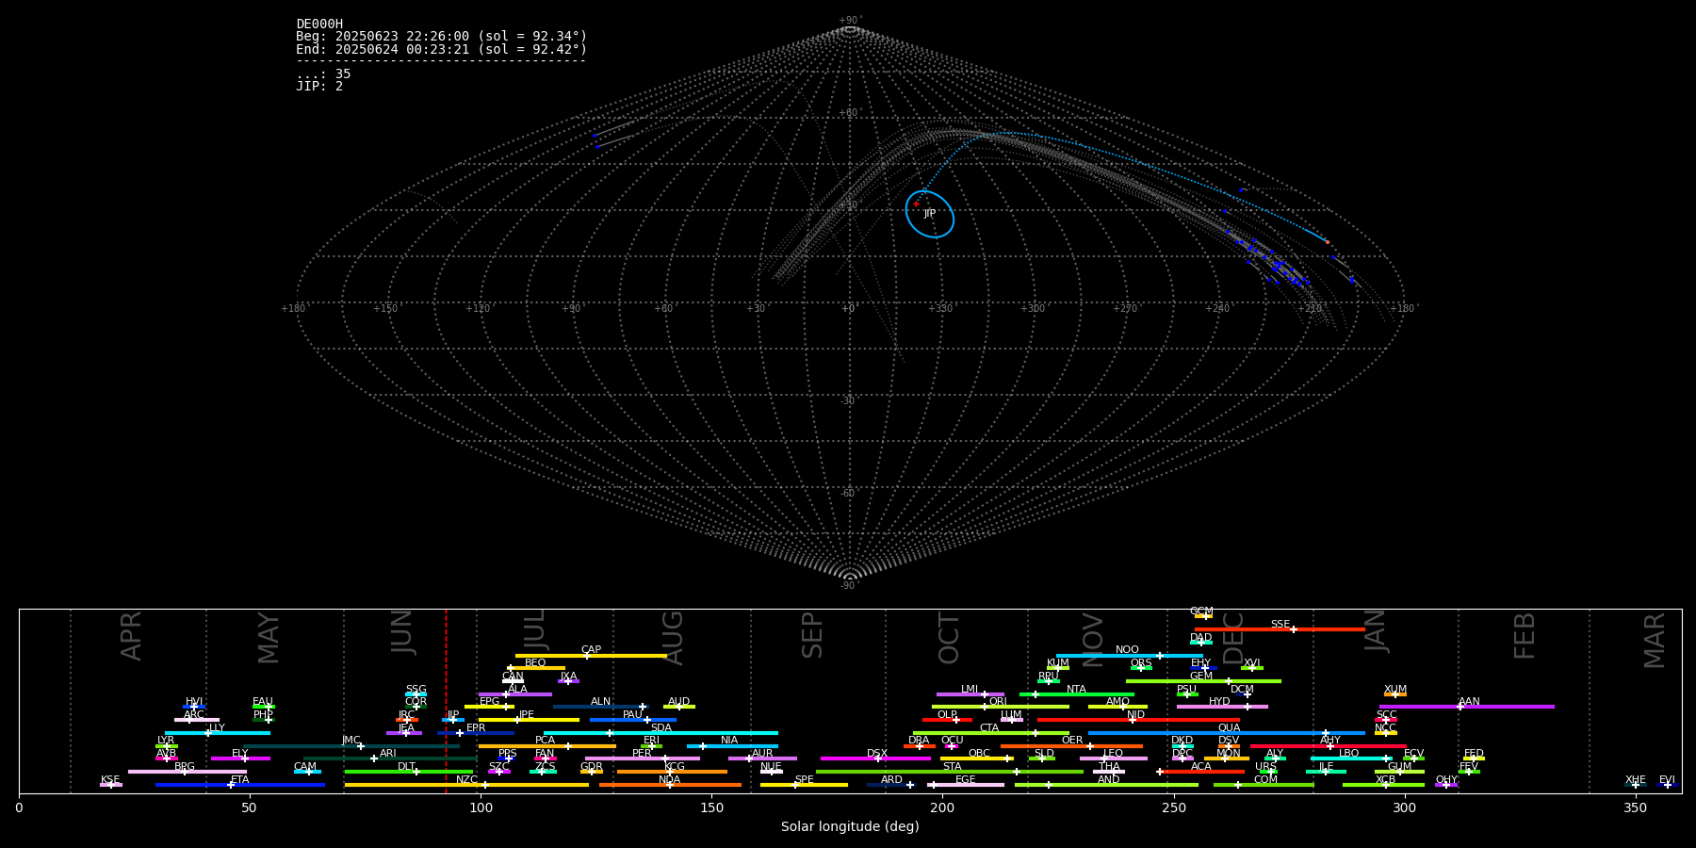The height and width of the screenshot is (848, 1696).
Task: Click the URS shower label
Action: click(x=1265, y=767)
